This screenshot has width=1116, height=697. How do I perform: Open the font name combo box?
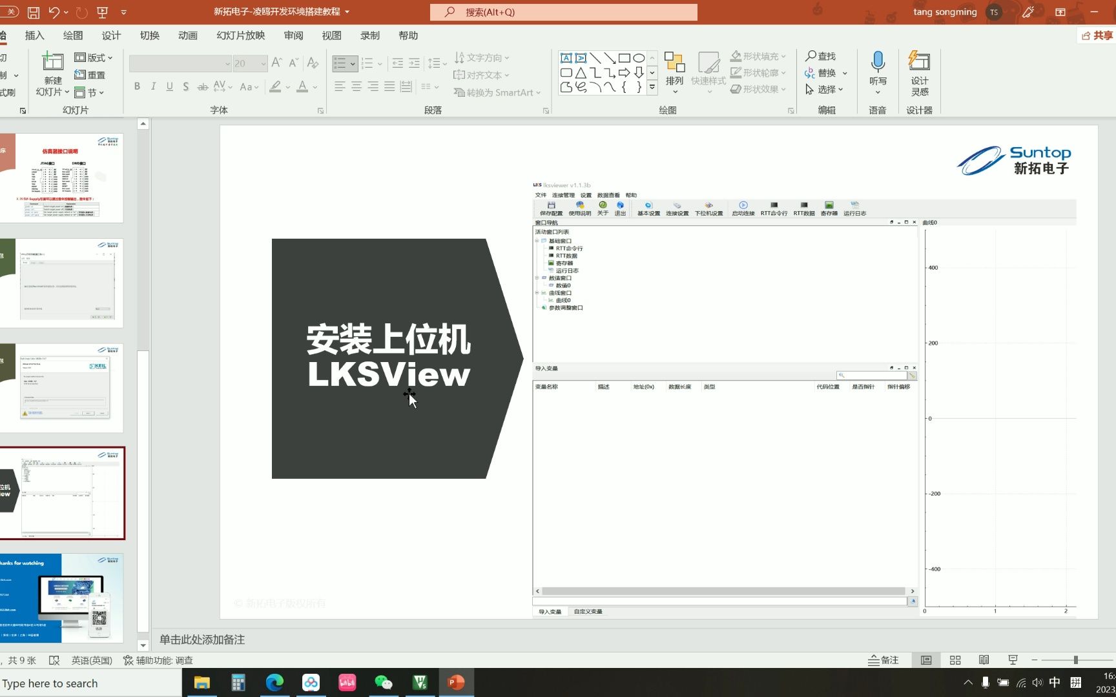pos(180,63)
